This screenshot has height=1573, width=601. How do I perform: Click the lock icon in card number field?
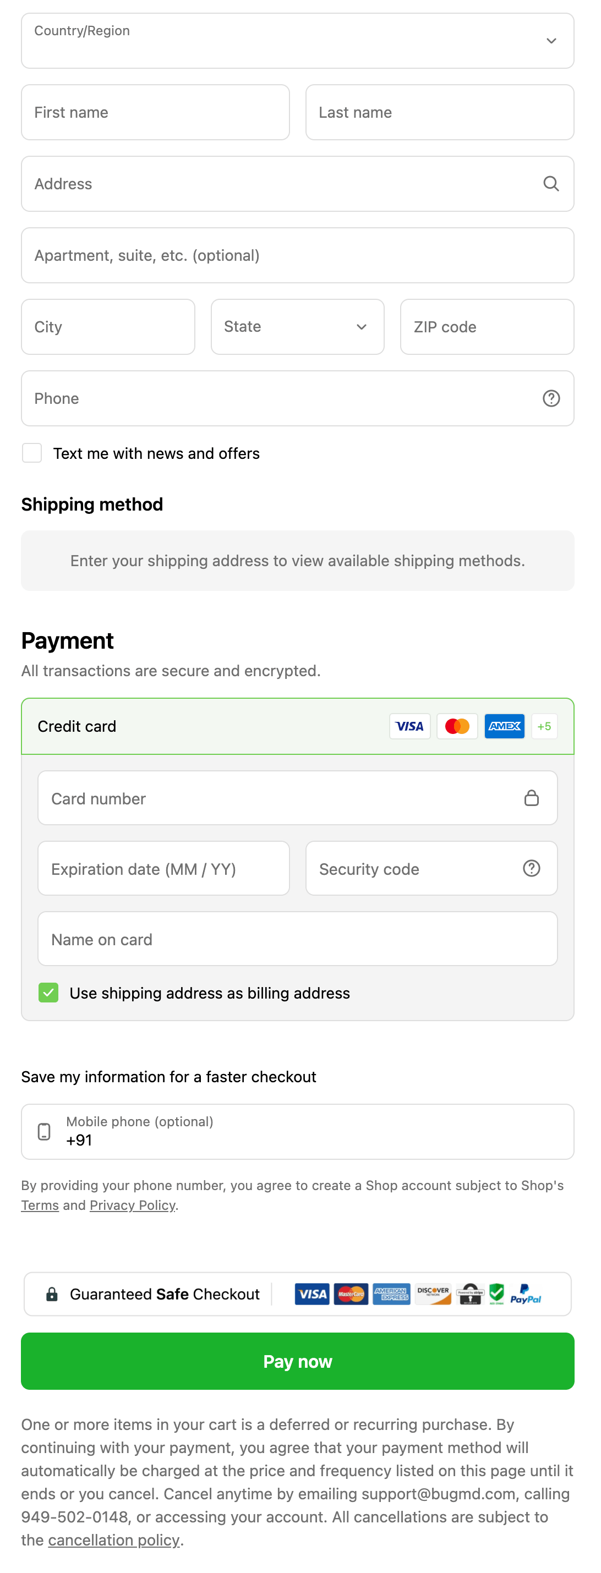pyautogui.click(x=533, y=797)
